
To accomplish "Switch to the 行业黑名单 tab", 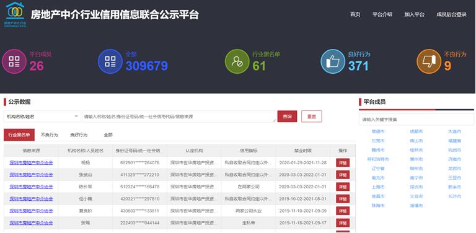I will pos(19,135).
